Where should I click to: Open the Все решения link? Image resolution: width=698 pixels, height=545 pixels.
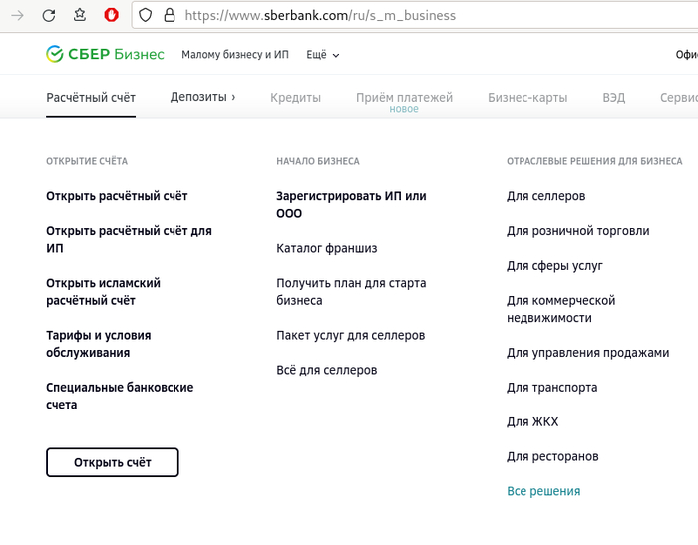[x=543, y=491]
